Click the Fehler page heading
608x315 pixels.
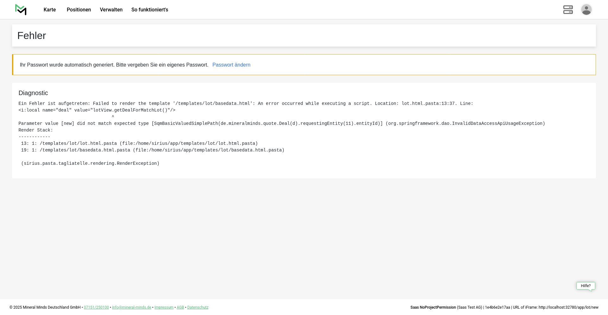pos(32,36)
